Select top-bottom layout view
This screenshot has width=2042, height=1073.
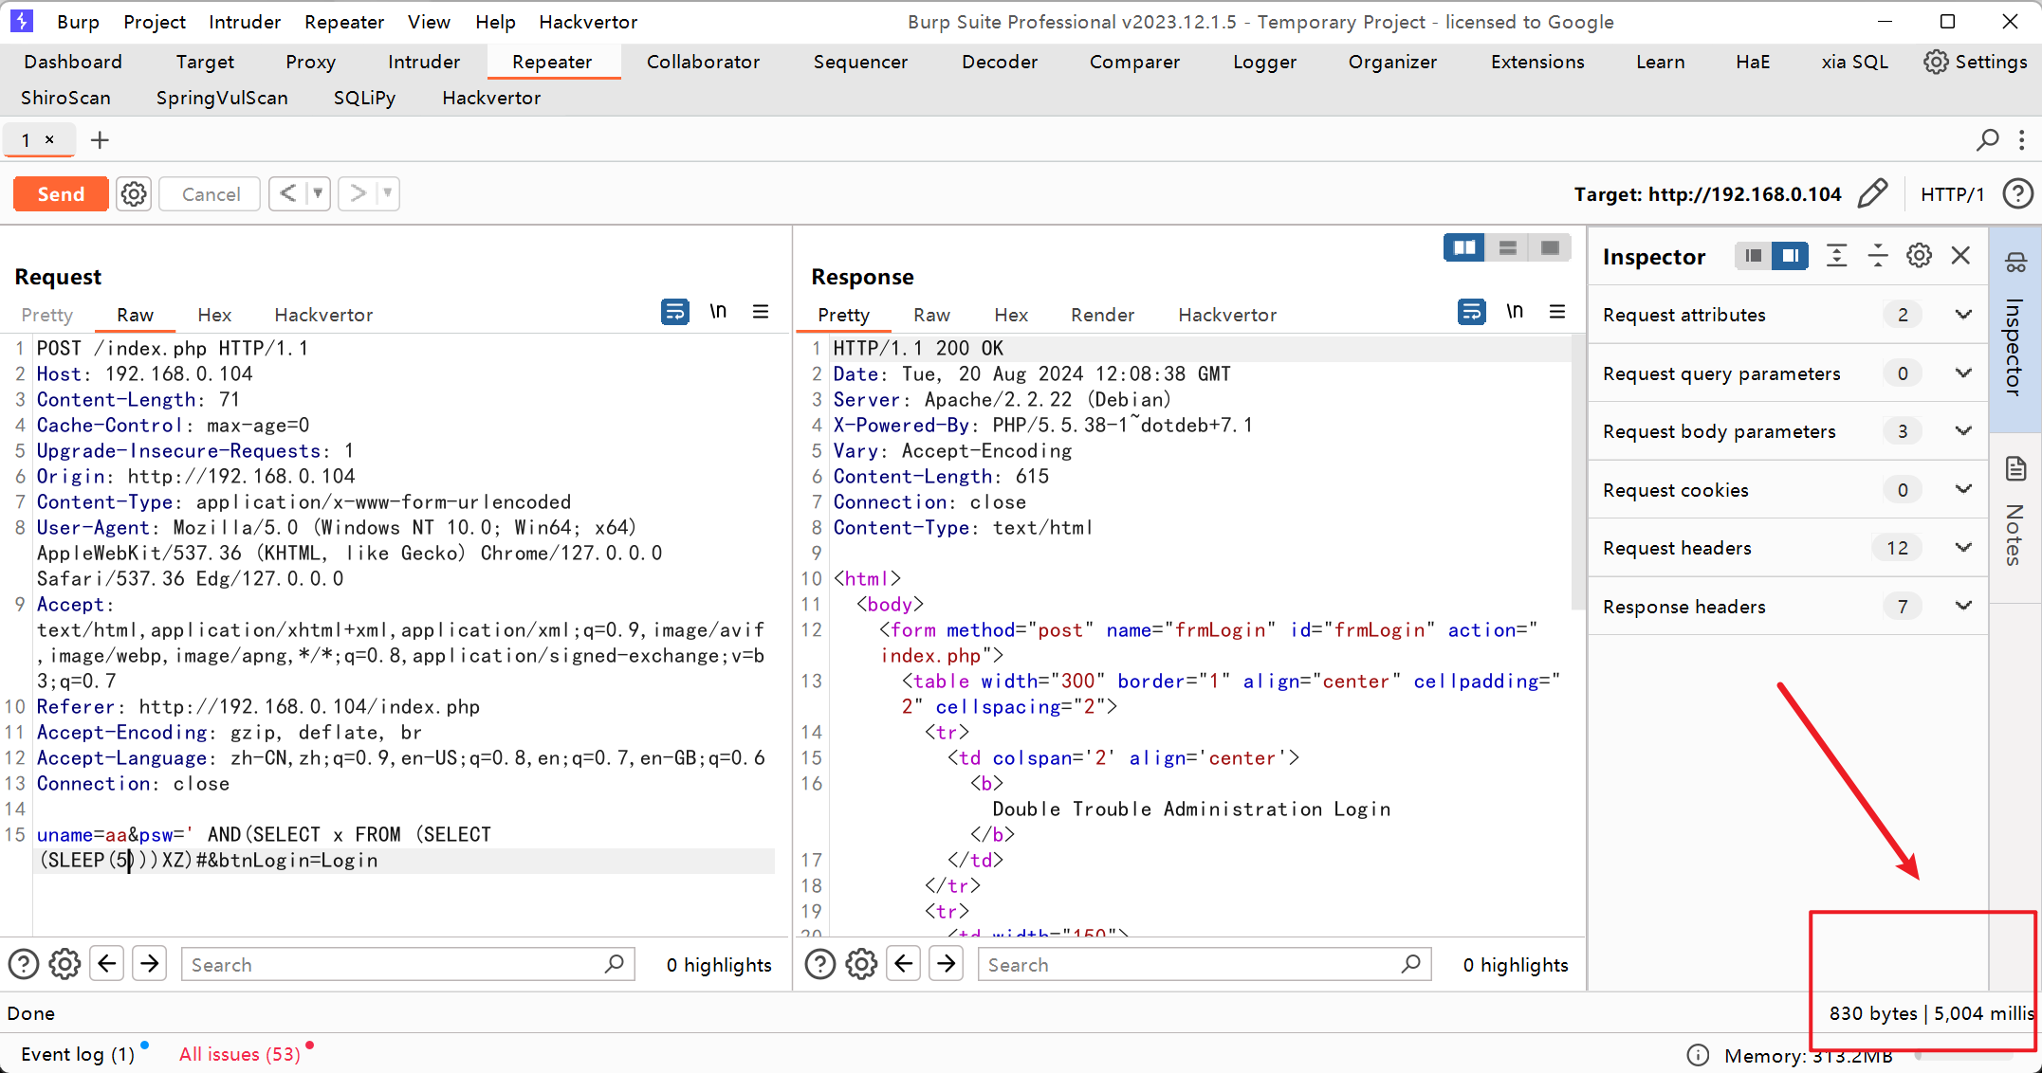point(1507,247)
